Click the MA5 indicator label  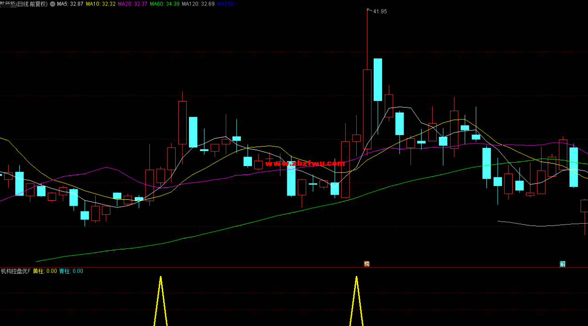click(70, 4)
